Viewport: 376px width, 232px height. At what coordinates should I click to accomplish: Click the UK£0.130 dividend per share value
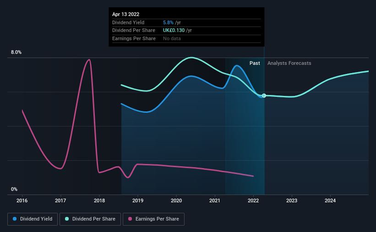(x=174, y=31)
